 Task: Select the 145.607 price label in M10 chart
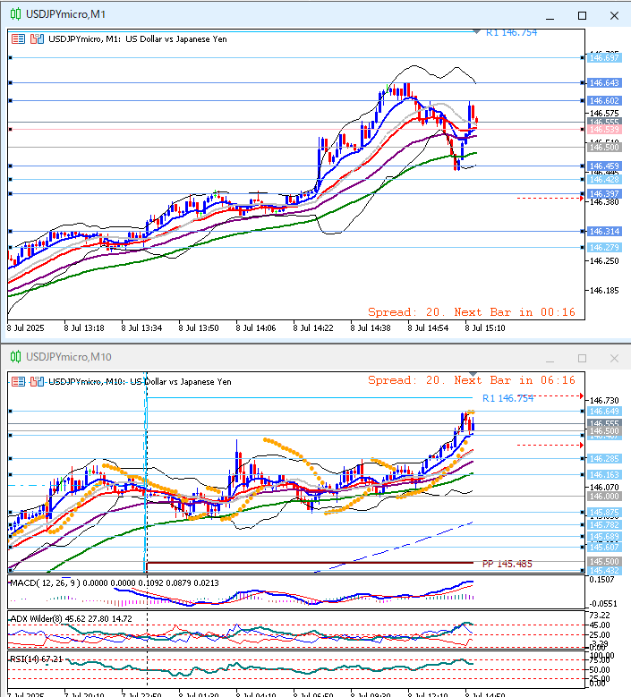pyautogui.click(x=604, y=548)
